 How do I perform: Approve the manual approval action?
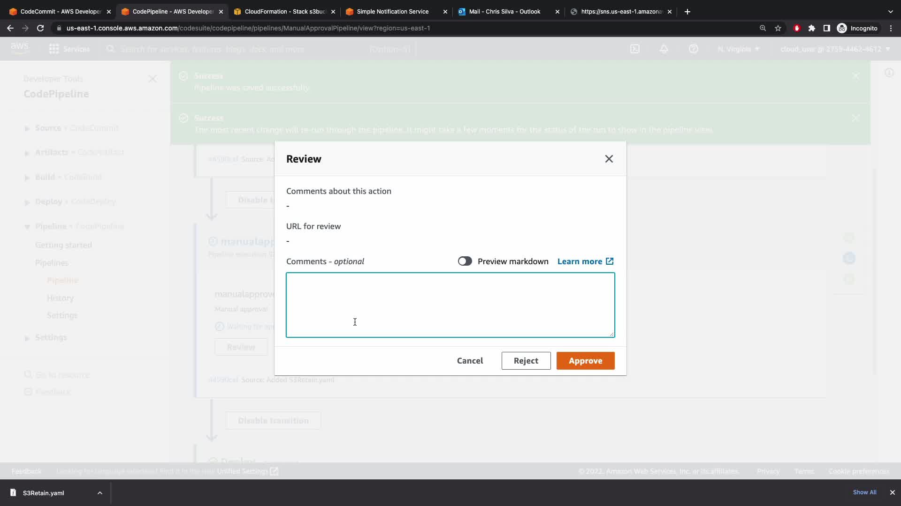pos(585,361)
